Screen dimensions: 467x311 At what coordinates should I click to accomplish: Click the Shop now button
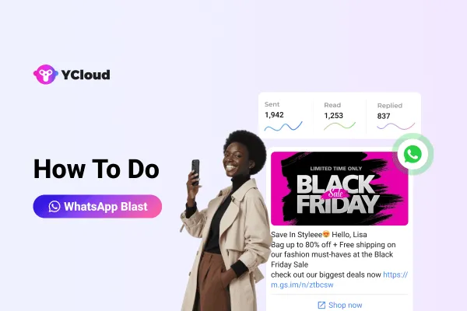click(339, 305)
